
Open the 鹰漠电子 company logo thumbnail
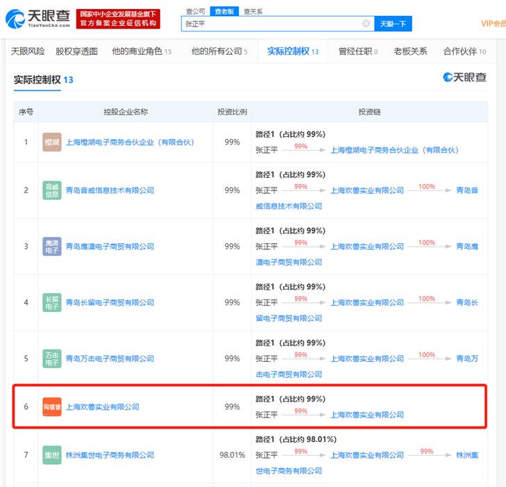pos(52,247)
